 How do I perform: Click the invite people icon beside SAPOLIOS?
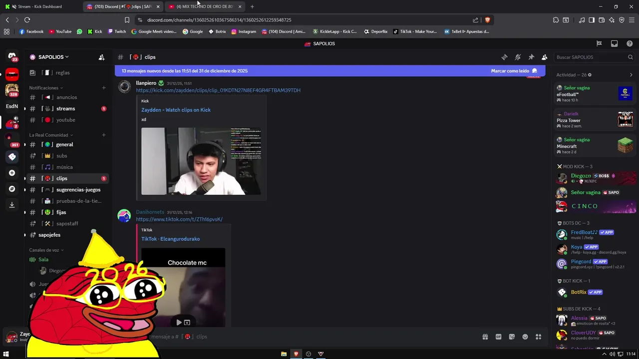pos(102,57)
